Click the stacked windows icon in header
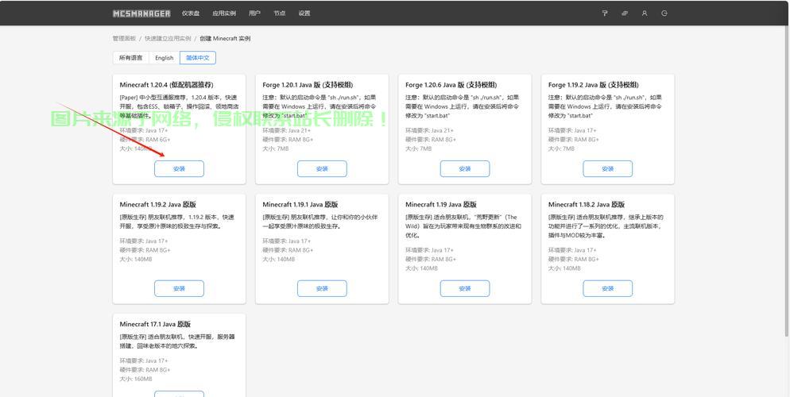This screenshot has width=790, height=397. coord(625,13)
